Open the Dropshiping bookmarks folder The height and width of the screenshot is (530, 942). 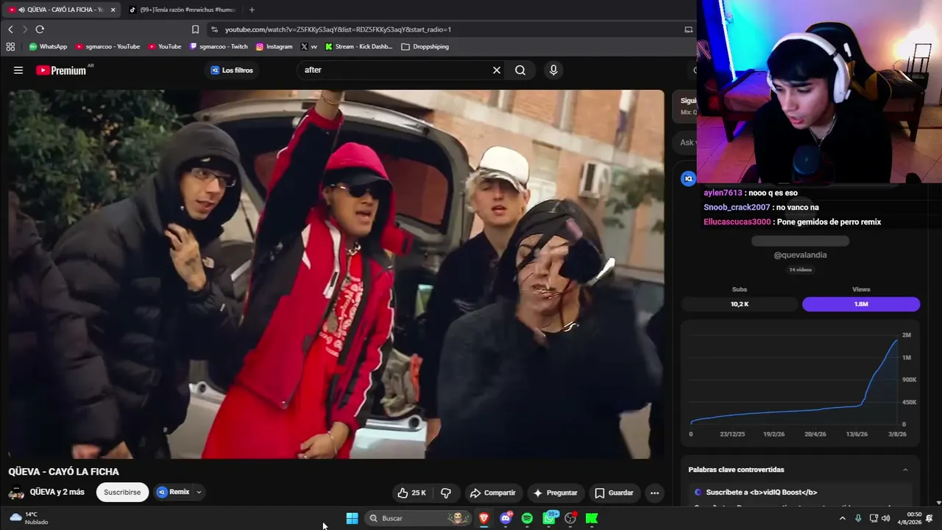(x=425, y=46)
